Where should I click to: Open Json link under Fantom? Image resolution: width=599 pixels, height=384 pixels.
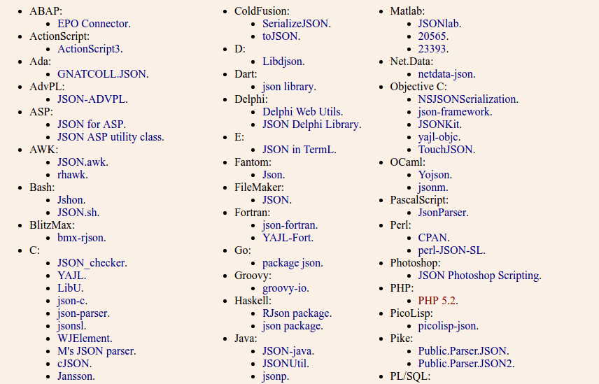pos(272,175)
